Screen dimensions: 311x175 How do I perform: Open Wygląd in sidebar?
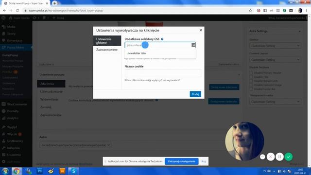12,127
